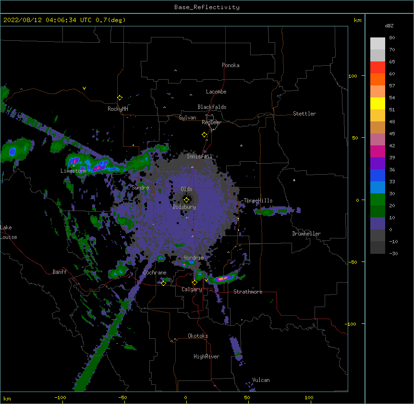
Task: Click the Lake Louise label
Action: [9, 232]
